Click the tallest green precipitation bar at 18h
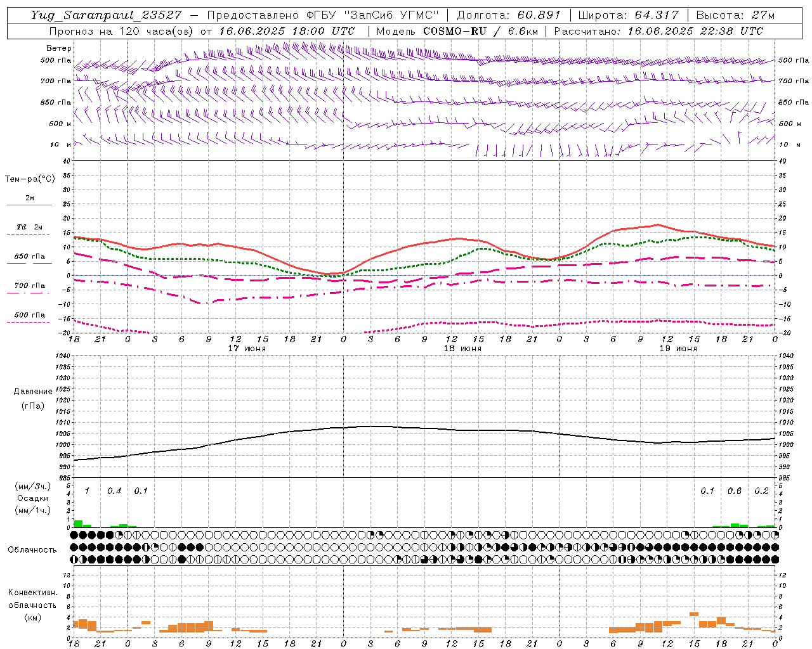The image size is (812, 649). pyautogui.click(x=78, y=524)
